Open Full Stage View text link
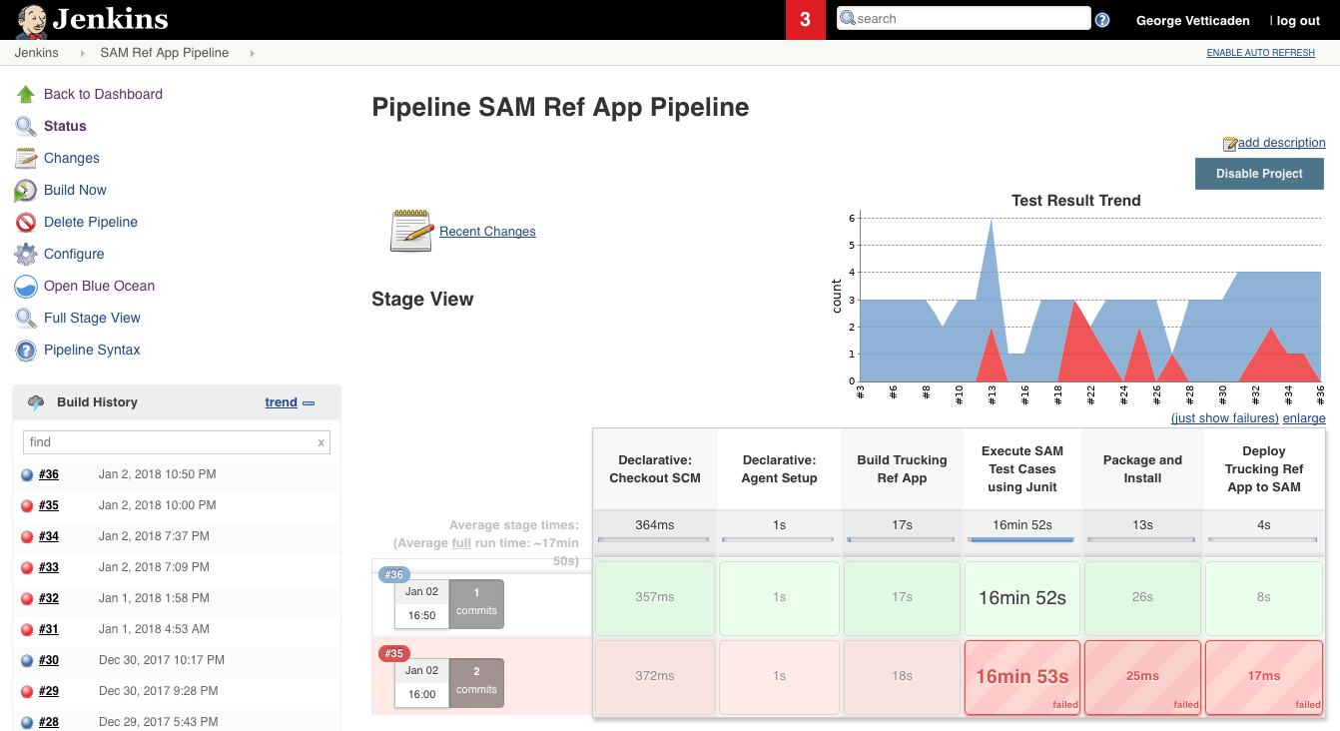Image resolution: width=1340 pixels, height=731 pixels. (92, 318)
